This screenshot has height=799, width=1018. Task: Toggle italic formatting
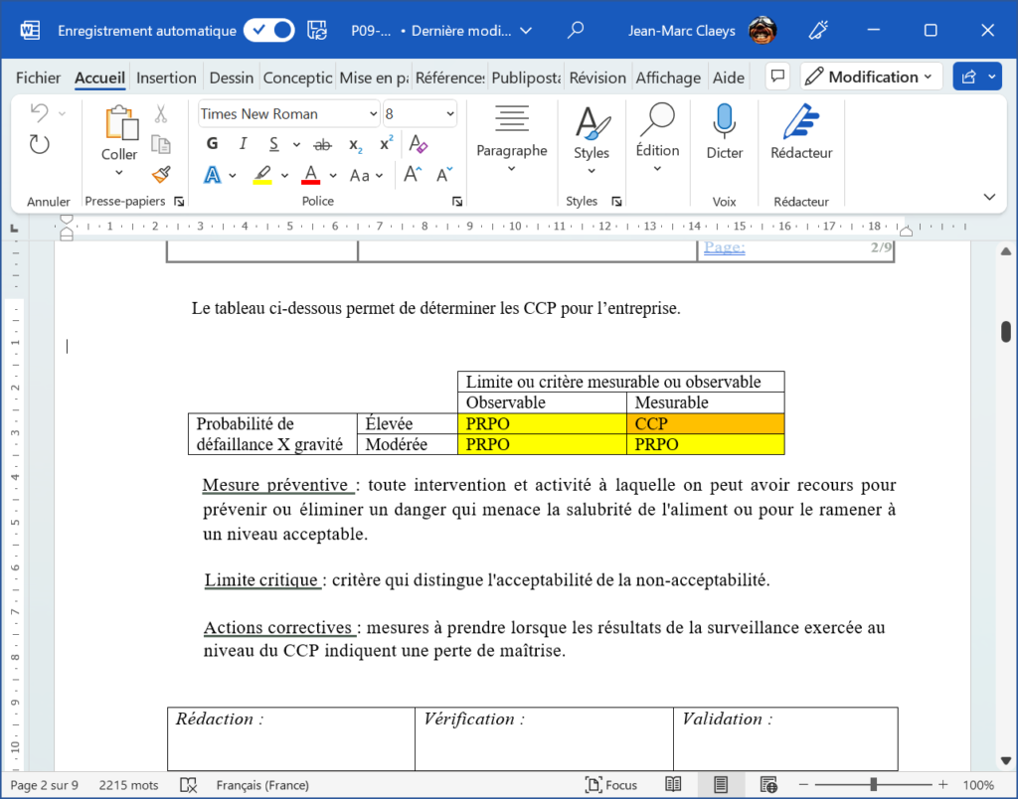click(243, 143)
